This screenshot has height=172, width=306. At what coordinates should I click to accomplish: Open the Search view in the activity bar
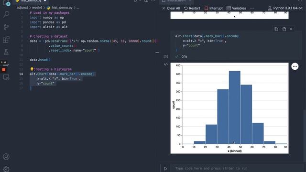pyautogui.click(x=6, y=14)
